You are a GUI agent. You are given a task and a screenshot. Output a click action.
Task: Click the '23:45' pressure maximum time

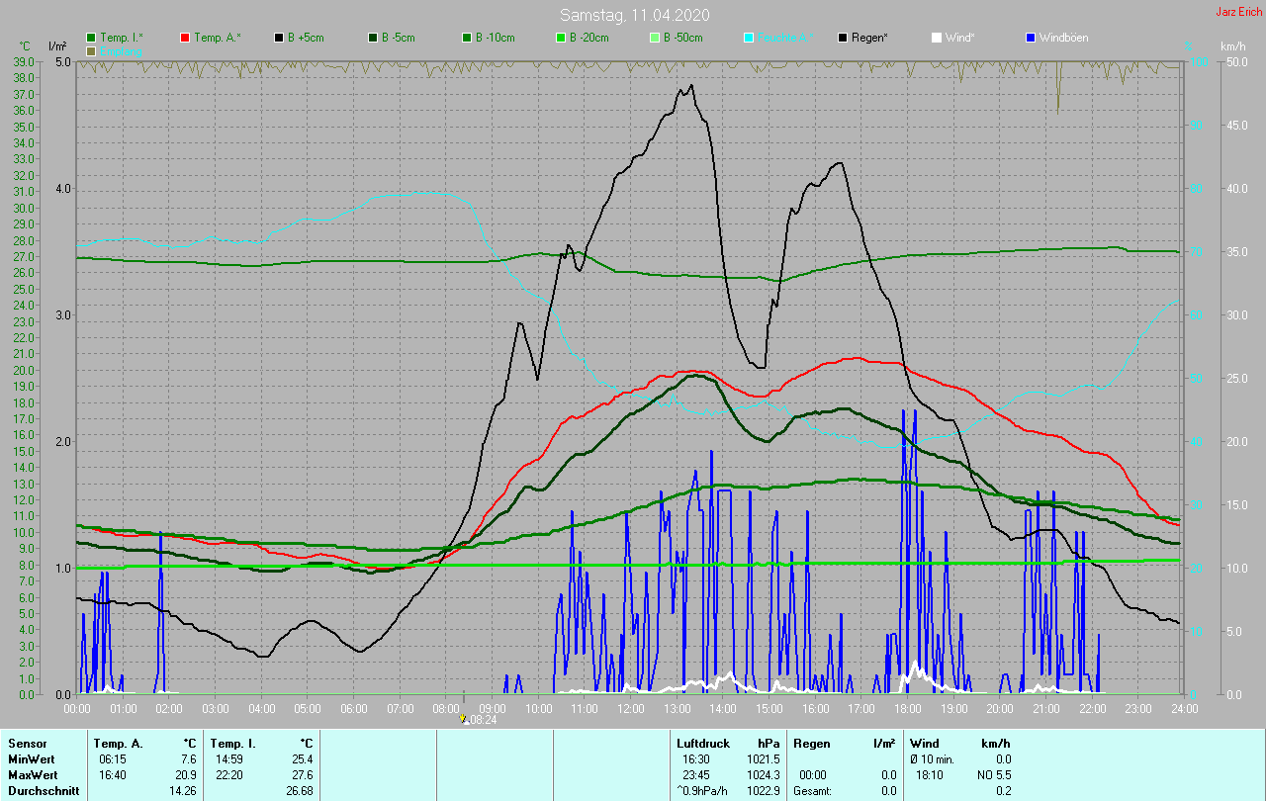click(x=697, y=775)
